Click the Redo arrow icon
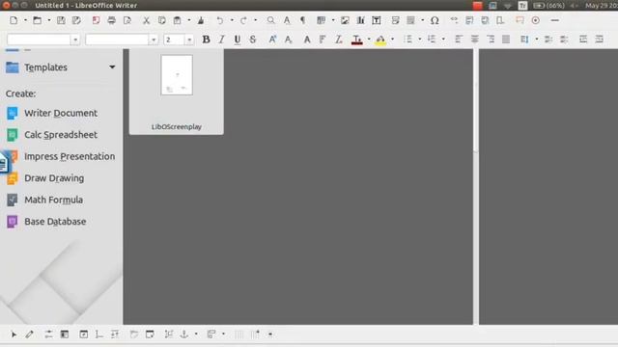The height and width of the screenshot is (347, 618). click(243, 20)
